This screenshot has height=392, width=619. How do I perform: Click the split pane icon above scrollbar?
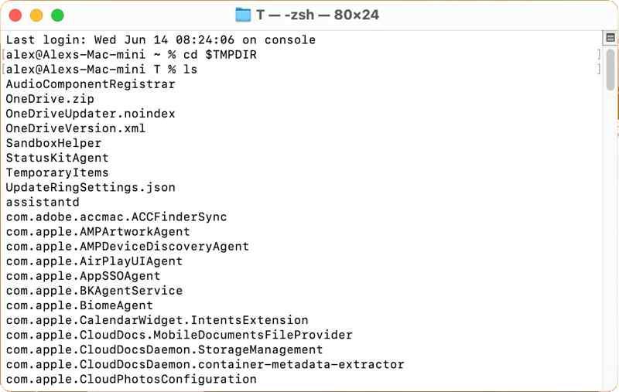(x=610, y=38)
